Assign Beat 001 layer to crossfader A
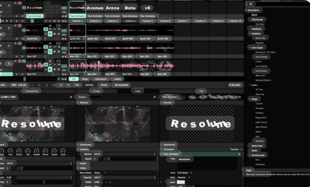 (17, 74)
